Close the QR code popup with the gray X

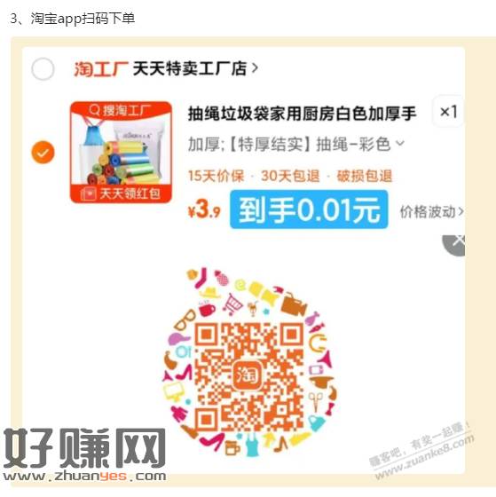453,245
